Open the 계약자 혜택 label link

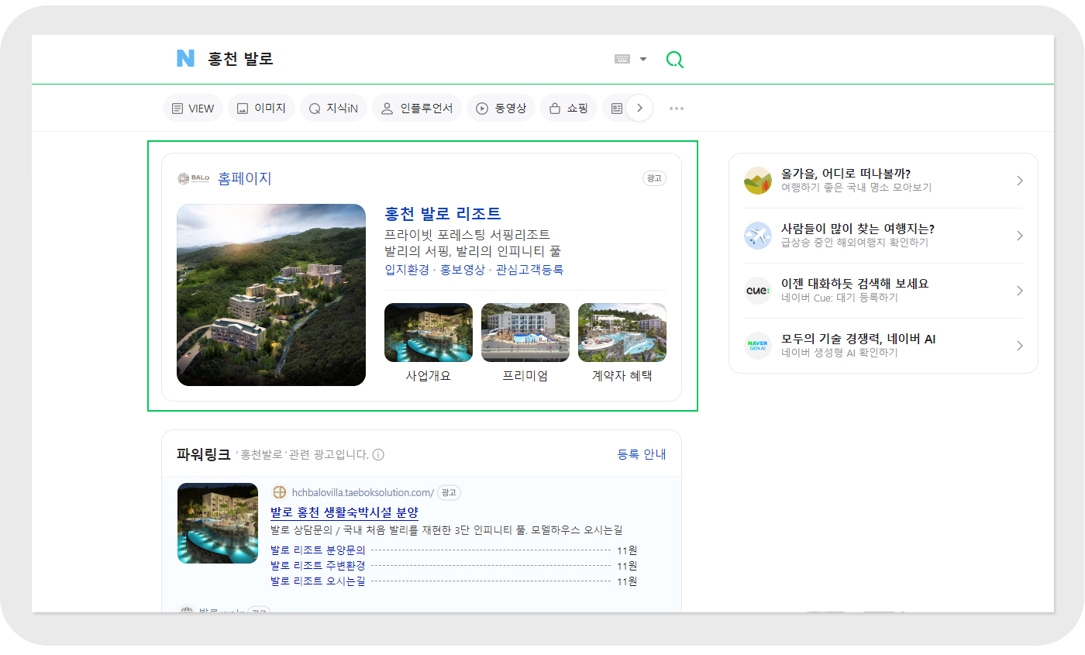622,376
